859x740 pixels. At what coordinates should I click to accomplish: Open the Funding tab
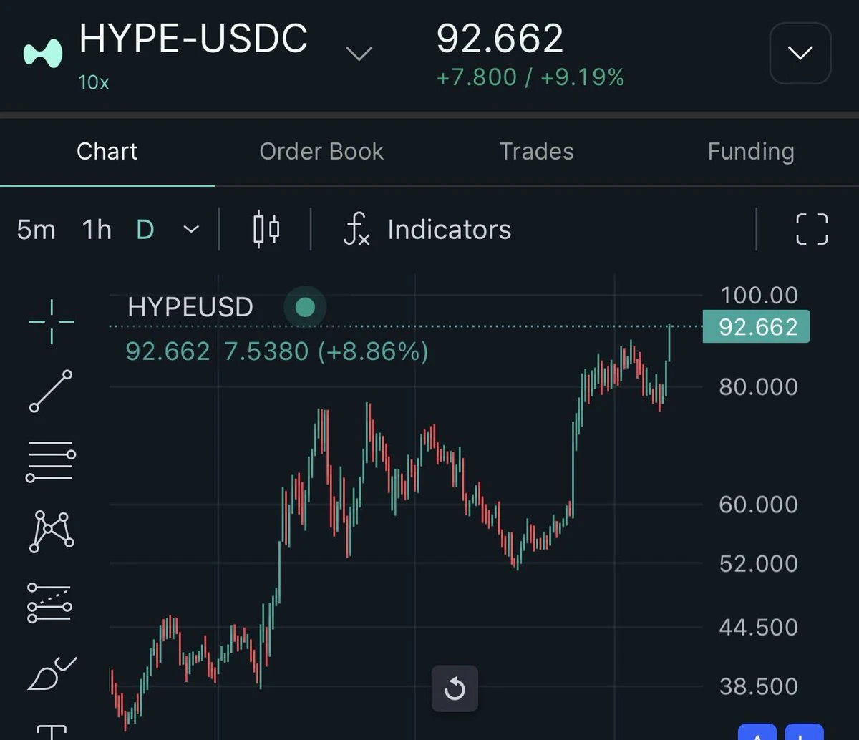pos(751,152)
